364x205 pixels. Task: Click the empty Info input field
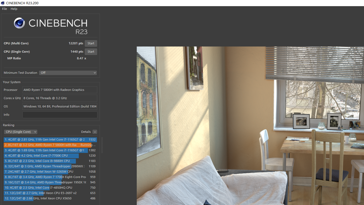pyautogui.click(x=60, y=115)
